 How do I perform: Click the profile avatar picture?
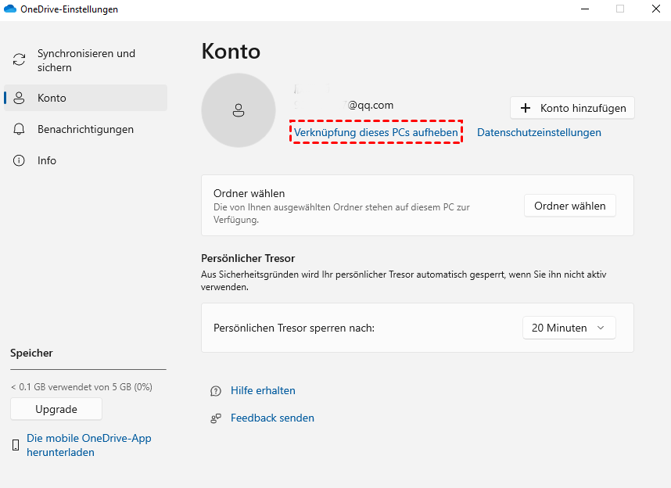click(x=239, y=111)
